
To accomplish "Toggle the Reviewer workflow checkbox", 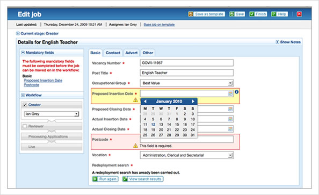I will point(25,126).
